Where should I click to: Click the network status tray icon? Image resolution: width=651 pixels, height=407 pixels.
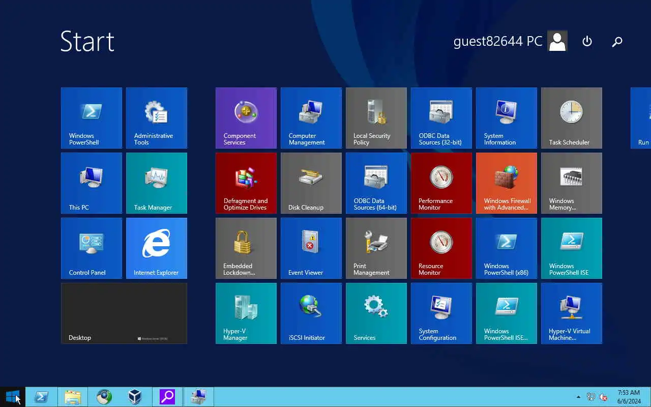(591, 397)
